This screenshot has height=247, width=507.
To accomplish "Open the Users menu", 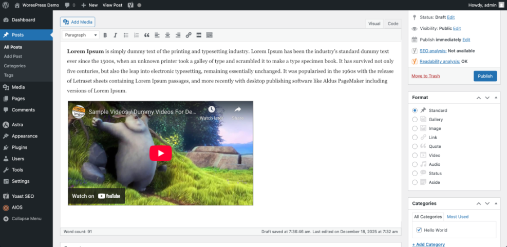I will point(26,159).
